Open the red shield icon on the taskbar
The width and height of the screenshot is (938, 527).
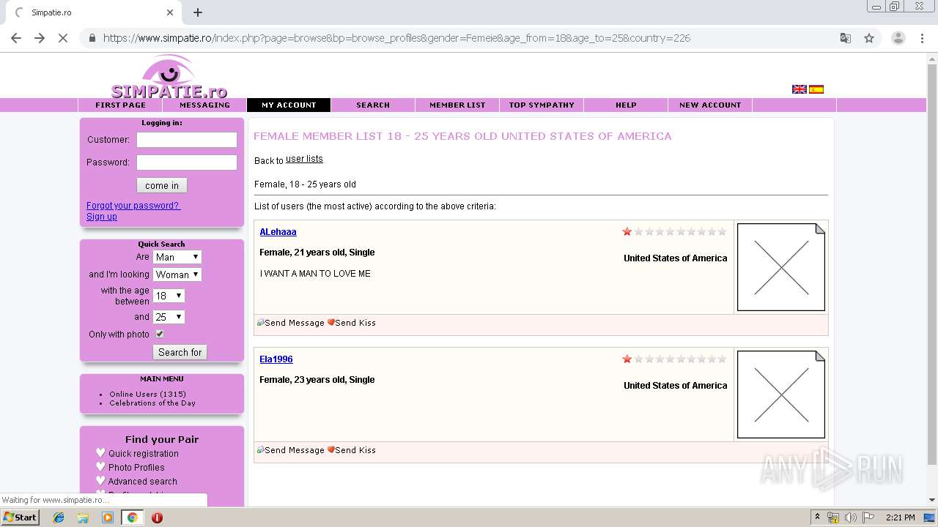(157, 517)
